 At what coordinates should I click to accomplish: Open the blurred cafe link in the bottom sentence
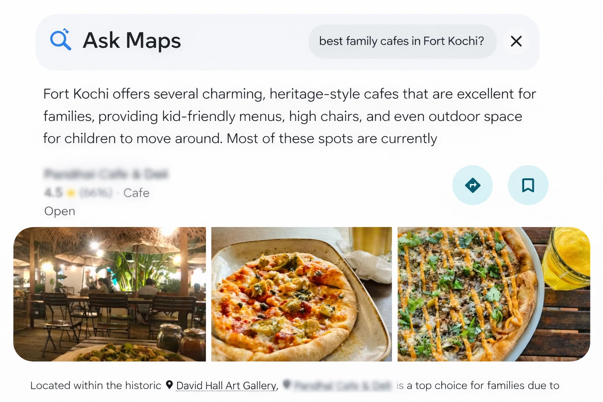[x=343, y=386]
